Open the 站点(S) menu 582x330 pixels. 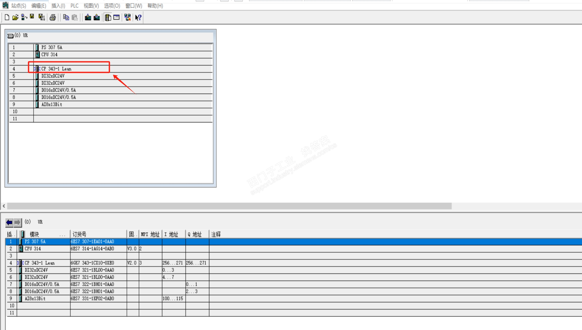18,6
